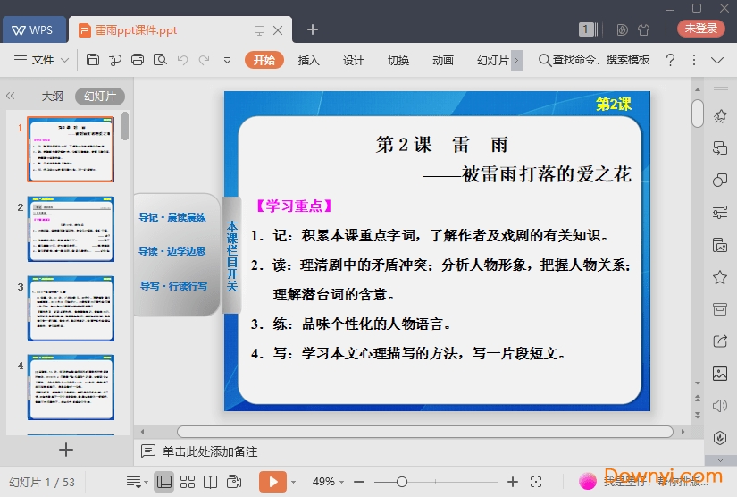Collapse the ribbon with chevron
Viewport: 737px width, 497px height.
pyautogui.click(x=717, y=60)
